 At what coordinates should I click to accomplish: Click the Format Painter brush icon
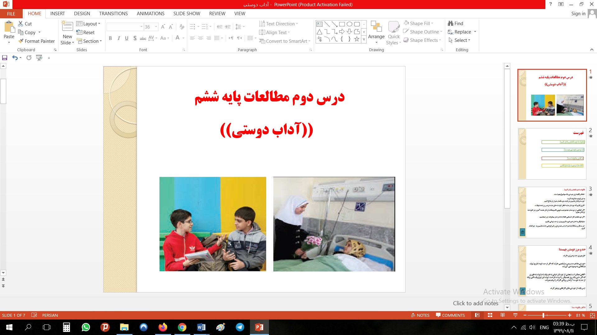[21, 41]
